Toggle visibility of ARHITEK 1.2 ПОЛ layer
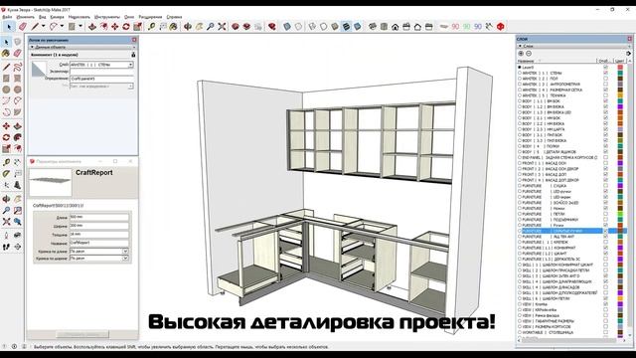Screen dimensions: 636x358 (605, 79)
